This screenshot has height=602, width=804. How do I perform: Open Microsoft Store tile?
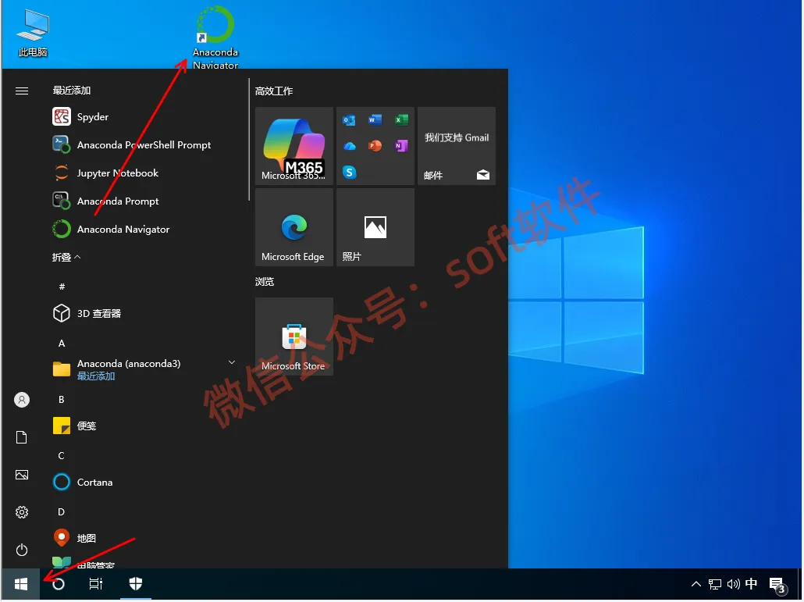pyautogui.click(x=294, y=337)
